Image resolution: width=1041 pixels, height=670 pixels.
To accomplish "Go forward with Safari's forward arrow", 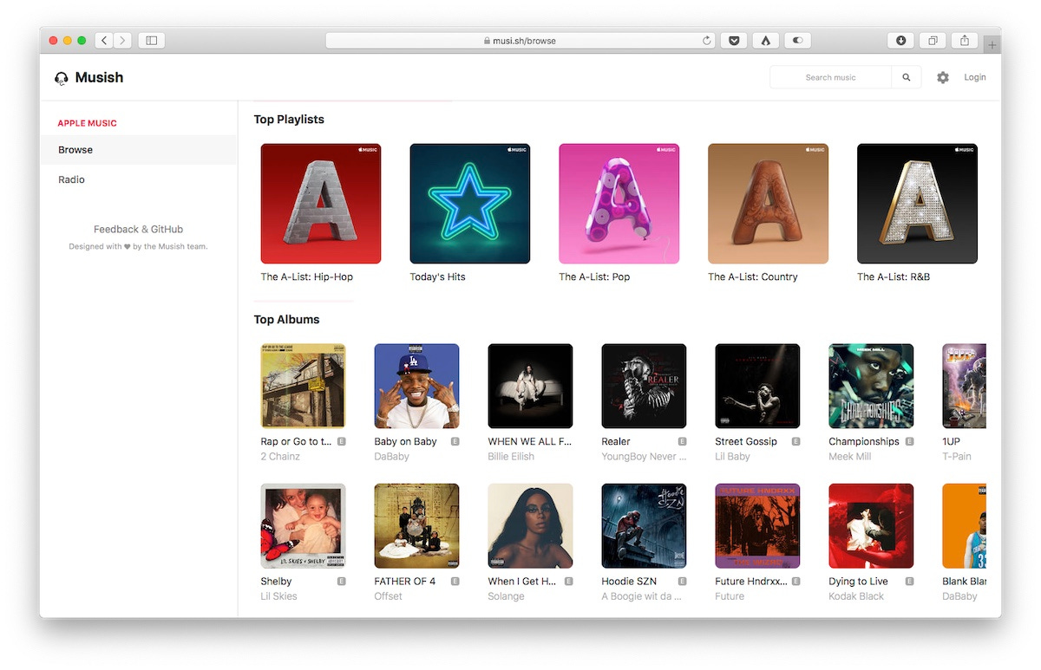I will 123,40.
